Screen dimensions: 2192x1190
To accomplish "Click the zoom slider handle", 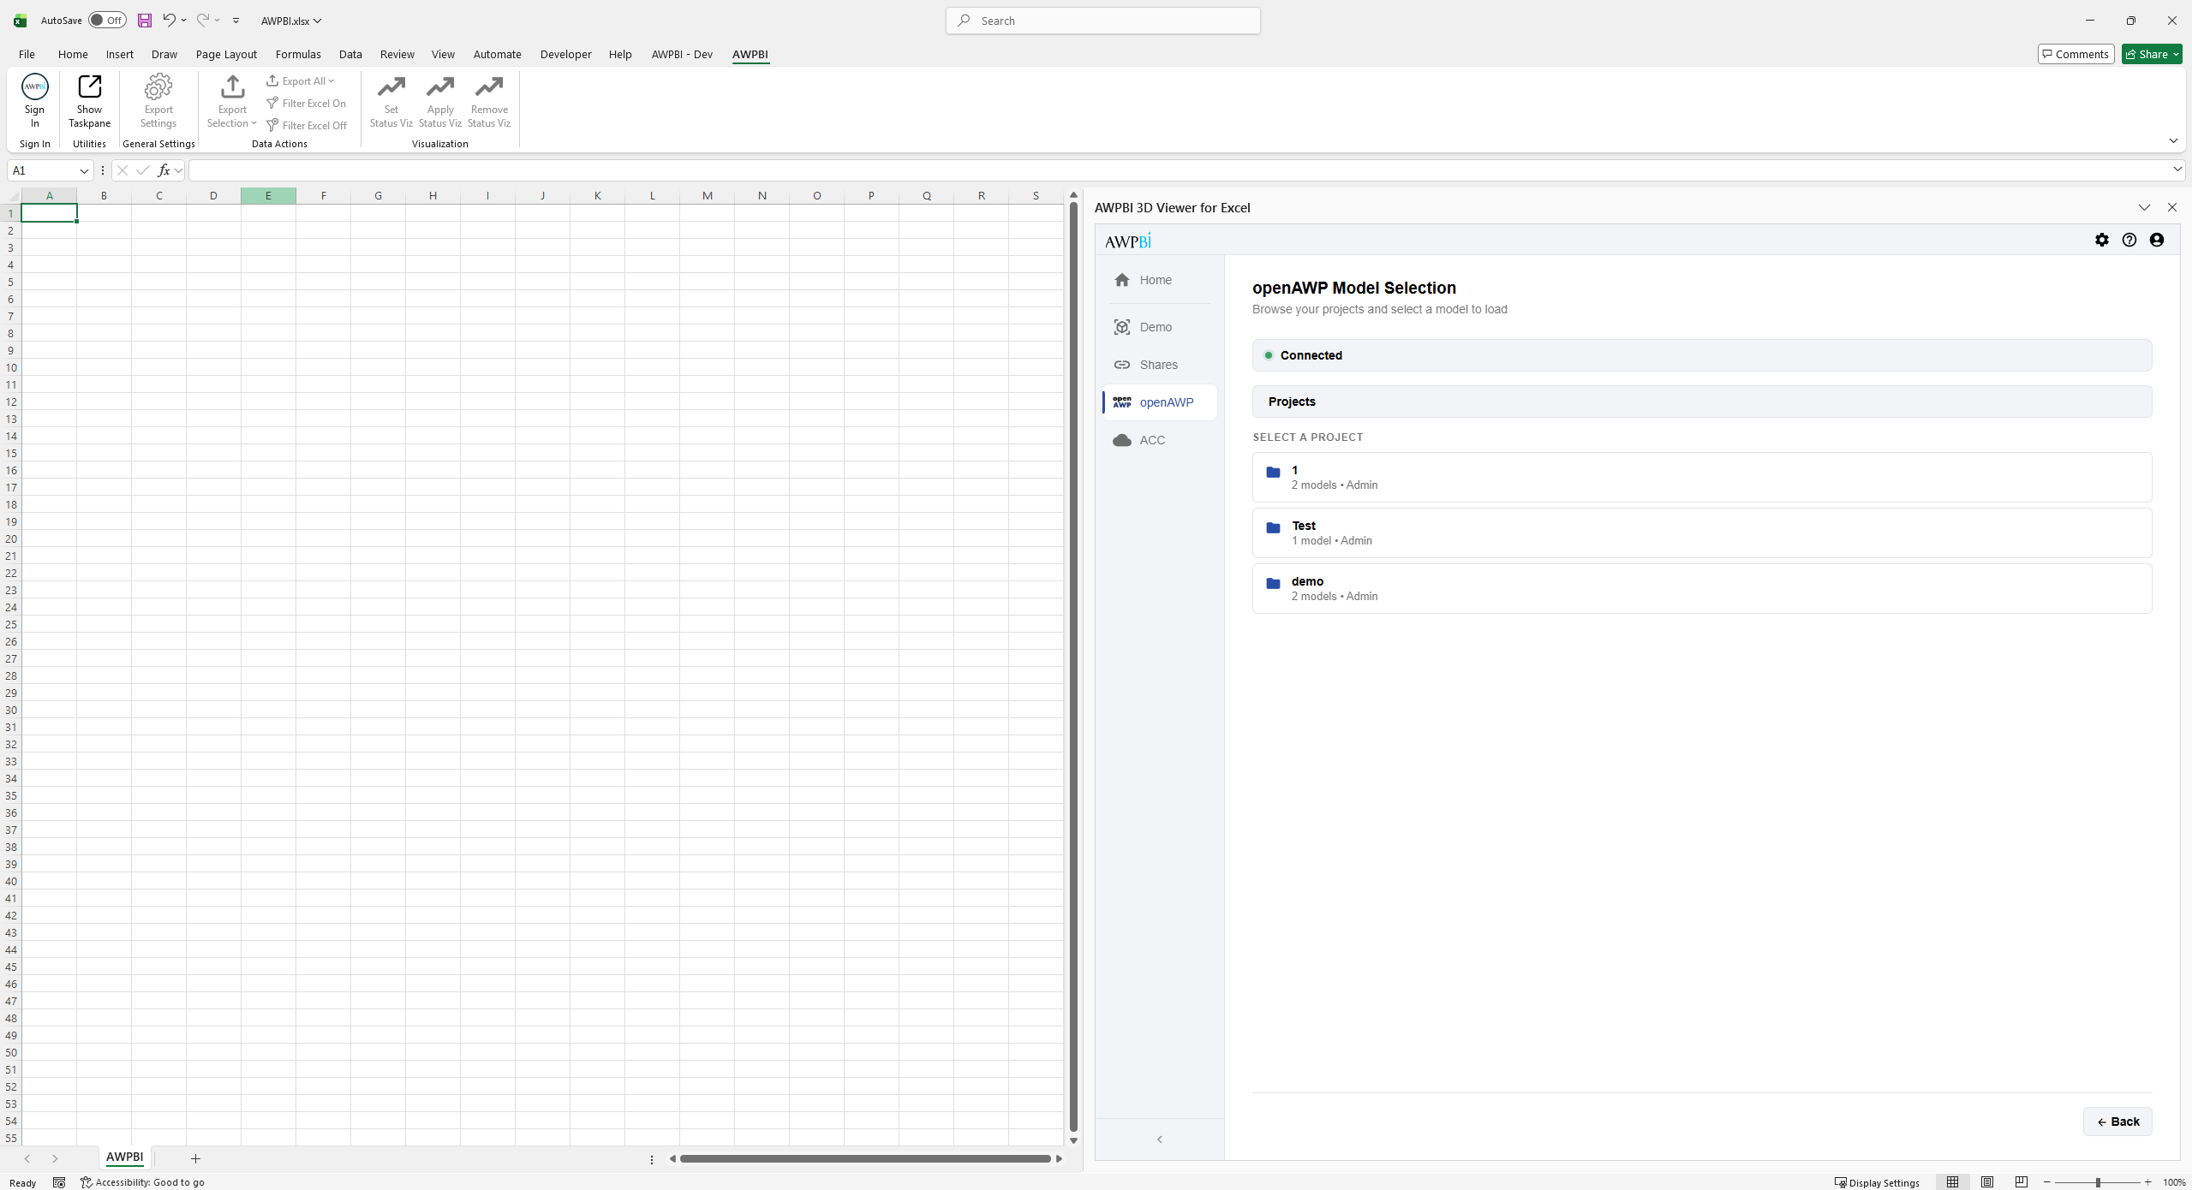I will (2098, 1182).
